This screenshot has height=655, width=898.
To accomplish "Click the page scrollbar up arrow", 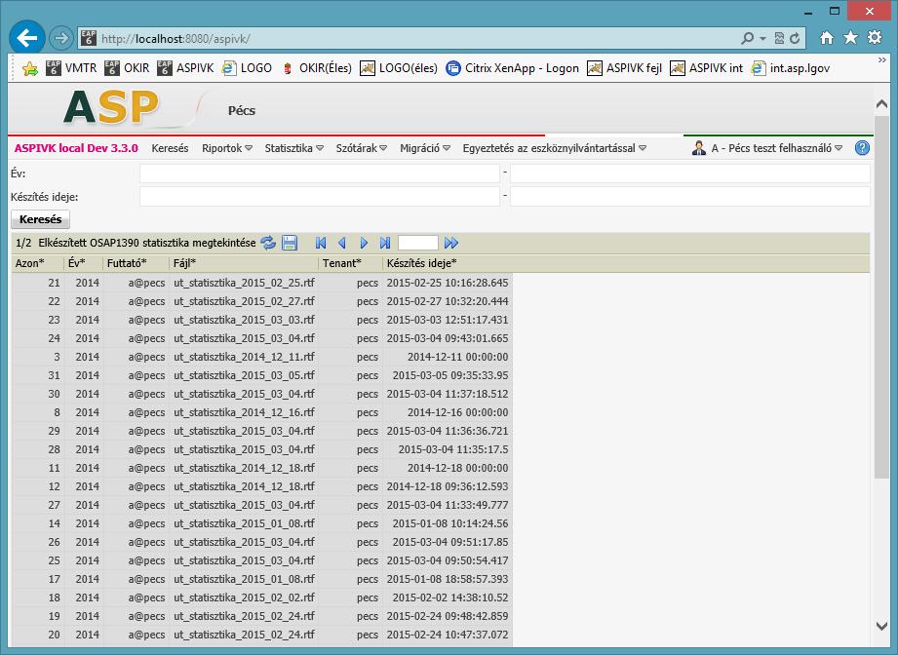I will click(882, 103).
